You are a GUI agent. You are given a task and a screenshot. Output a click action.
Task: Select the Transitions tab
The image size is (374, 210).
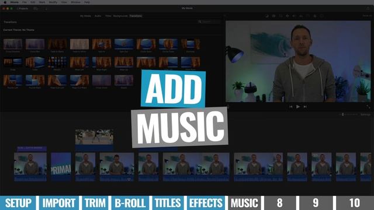click(x=136, y=16)
